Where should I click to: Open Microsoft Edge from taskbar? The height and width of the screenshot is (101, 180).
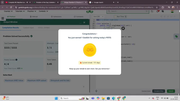[113, 98]
